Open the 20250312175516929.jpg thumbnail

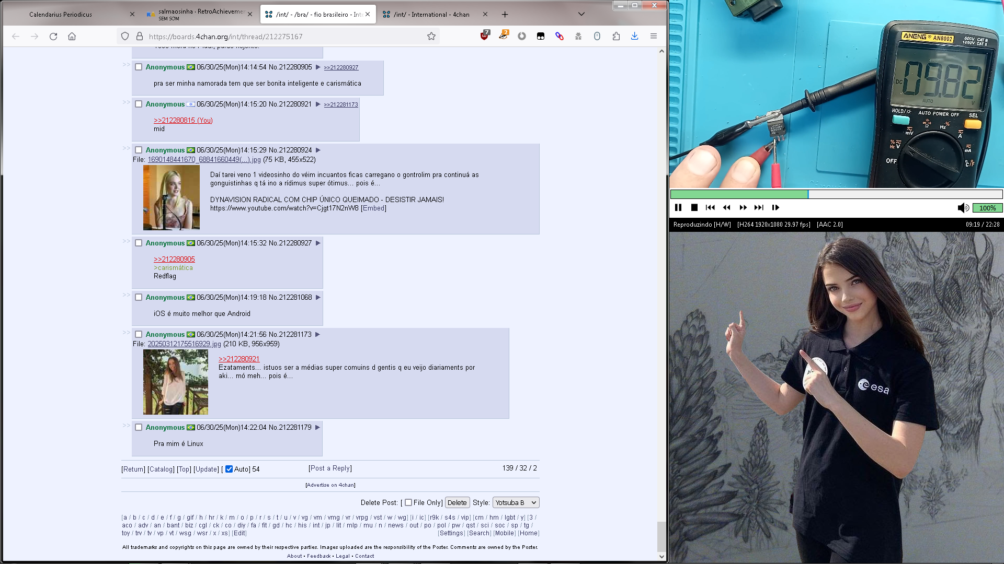coord(176,382)
